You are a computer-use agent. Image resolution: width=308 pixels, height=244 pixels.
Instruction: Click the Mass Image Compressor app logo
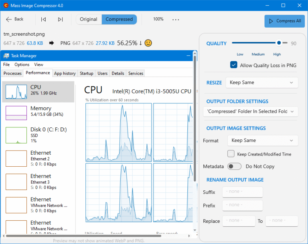click(6, 5)
